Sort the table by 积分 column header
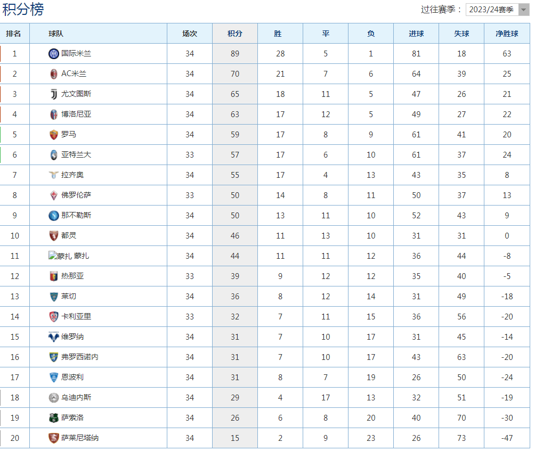This screenshot has width=535, height=451. click(235, 34)
